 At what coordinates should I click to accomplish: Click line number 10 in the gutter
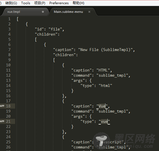[x=8, y=65]
